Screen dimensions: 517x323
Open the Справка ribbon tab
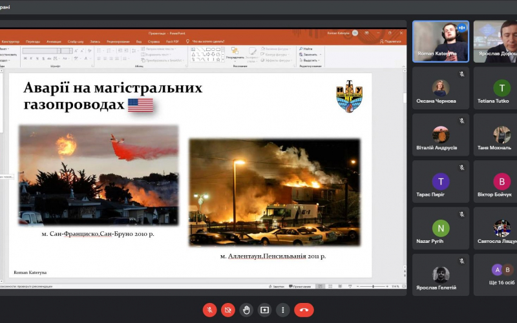154,41
